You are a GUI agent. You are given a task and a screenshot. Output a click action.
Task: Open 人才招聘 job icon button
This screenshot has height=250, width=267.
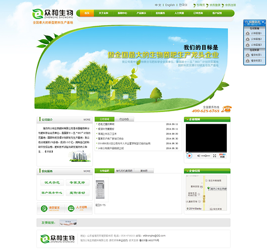tap(78, 208)
